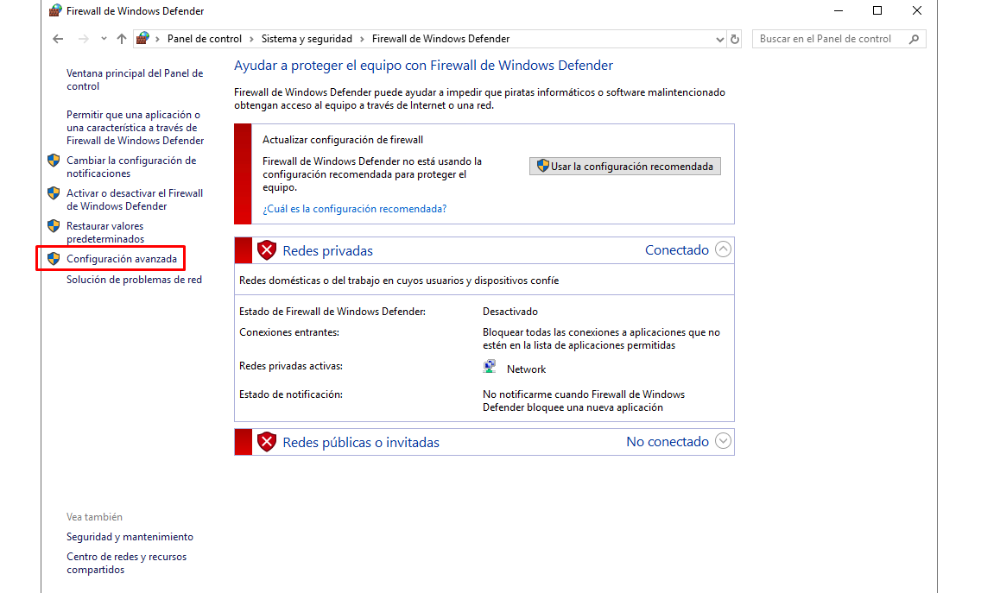The width and height of the screenshot is (981, 593).
Task: Open 'Restaurar valores predeterminados' link
Action: coord(105,232)
